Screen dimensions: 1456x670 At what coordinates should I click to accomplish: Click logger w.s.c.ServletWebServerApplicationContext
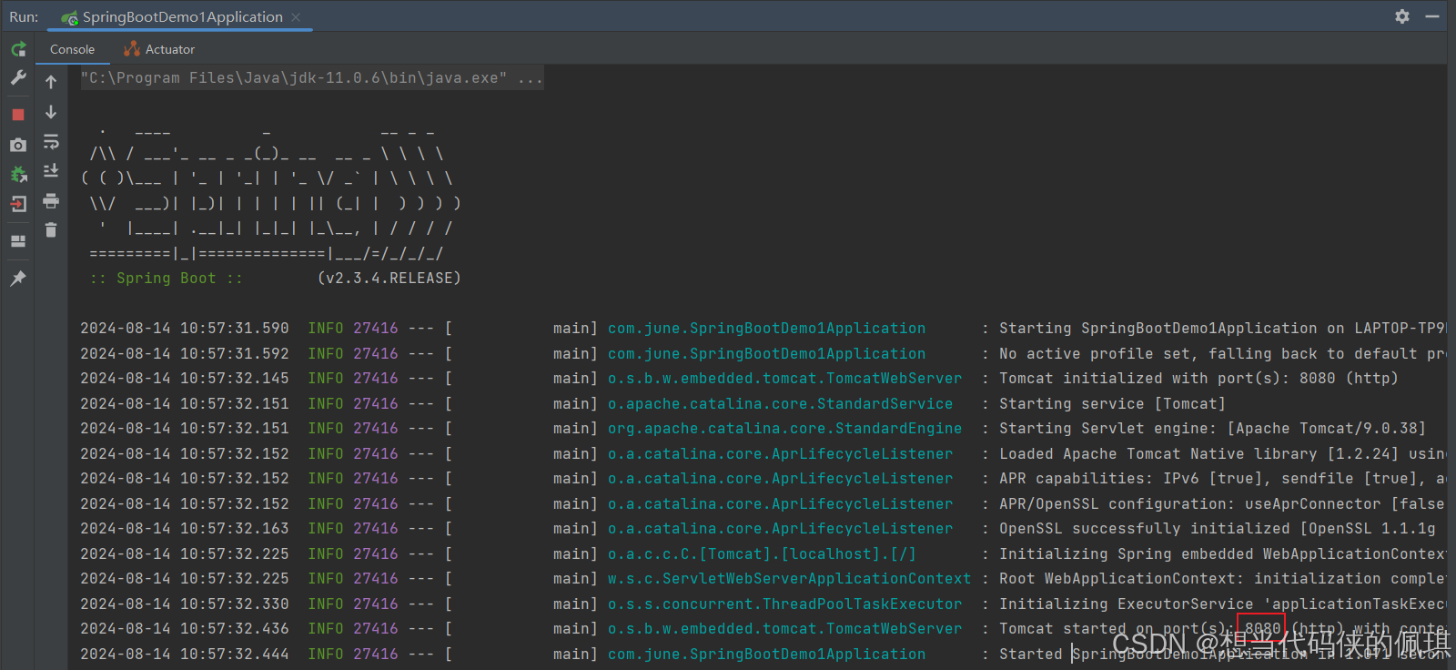[789, 579]
